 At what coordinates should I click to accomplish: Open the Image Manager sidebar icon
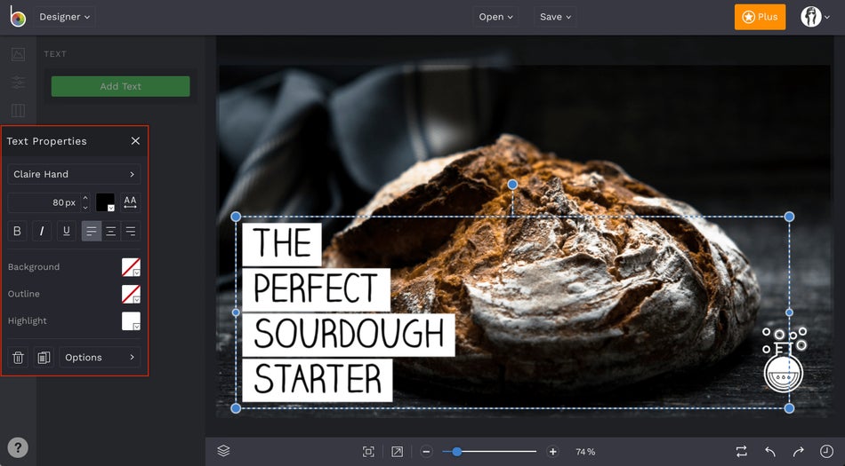[18, 54]
